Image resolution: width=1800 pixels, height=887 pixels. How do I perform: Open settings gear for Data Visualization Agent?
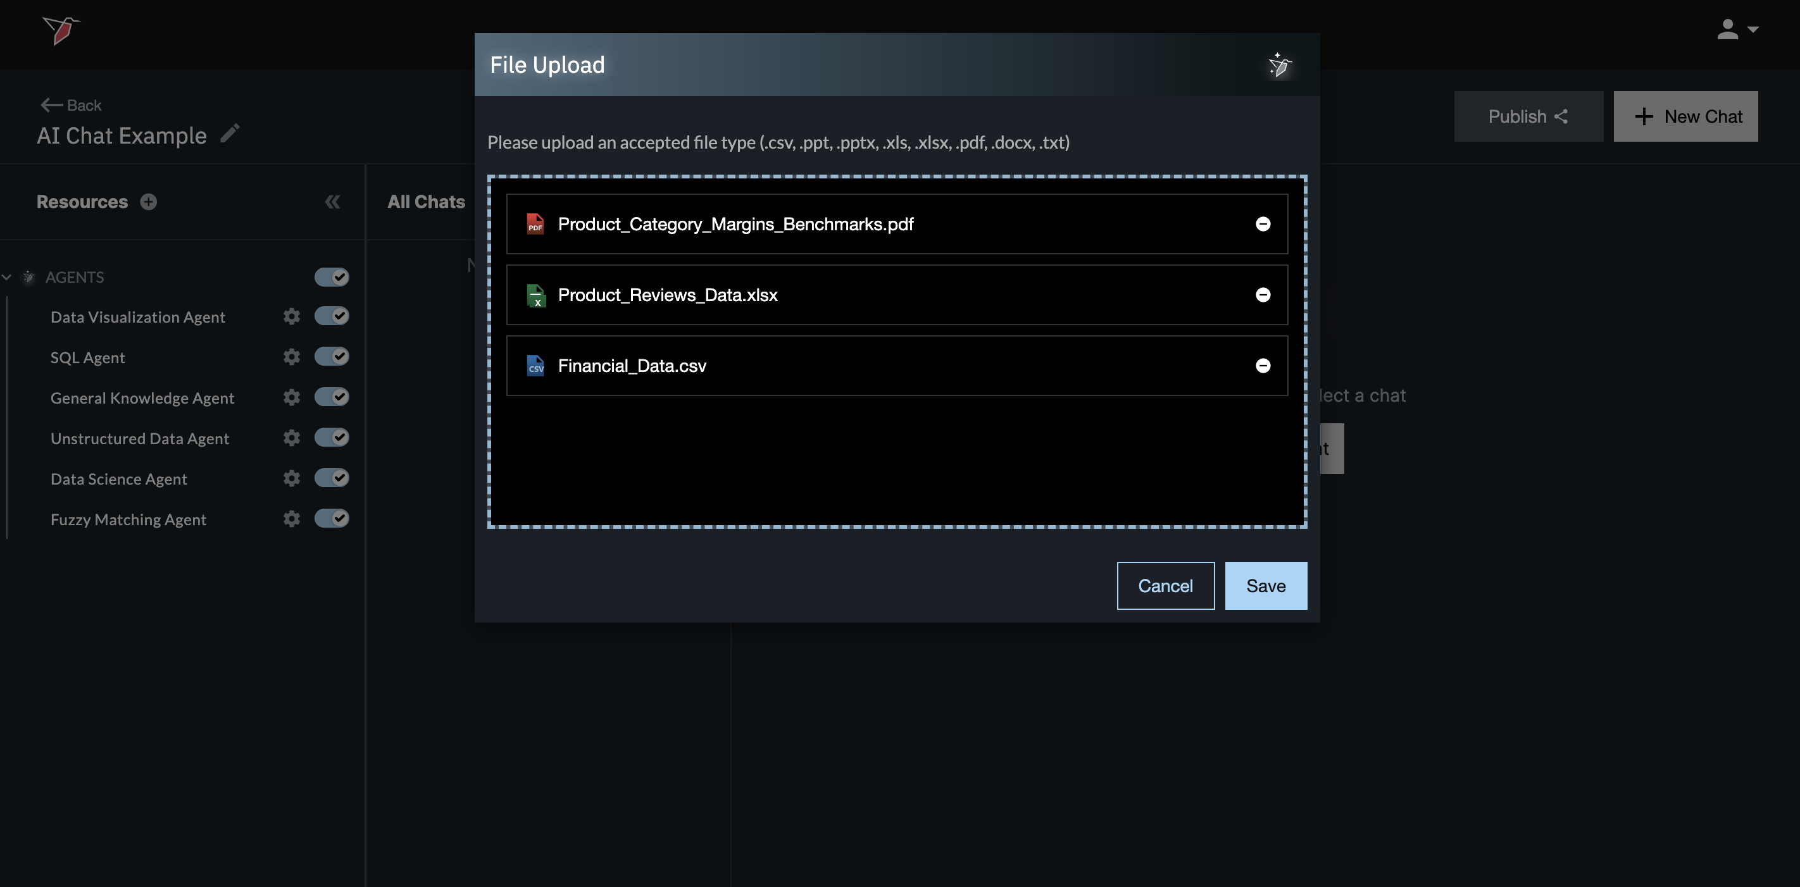coord(291,316)
